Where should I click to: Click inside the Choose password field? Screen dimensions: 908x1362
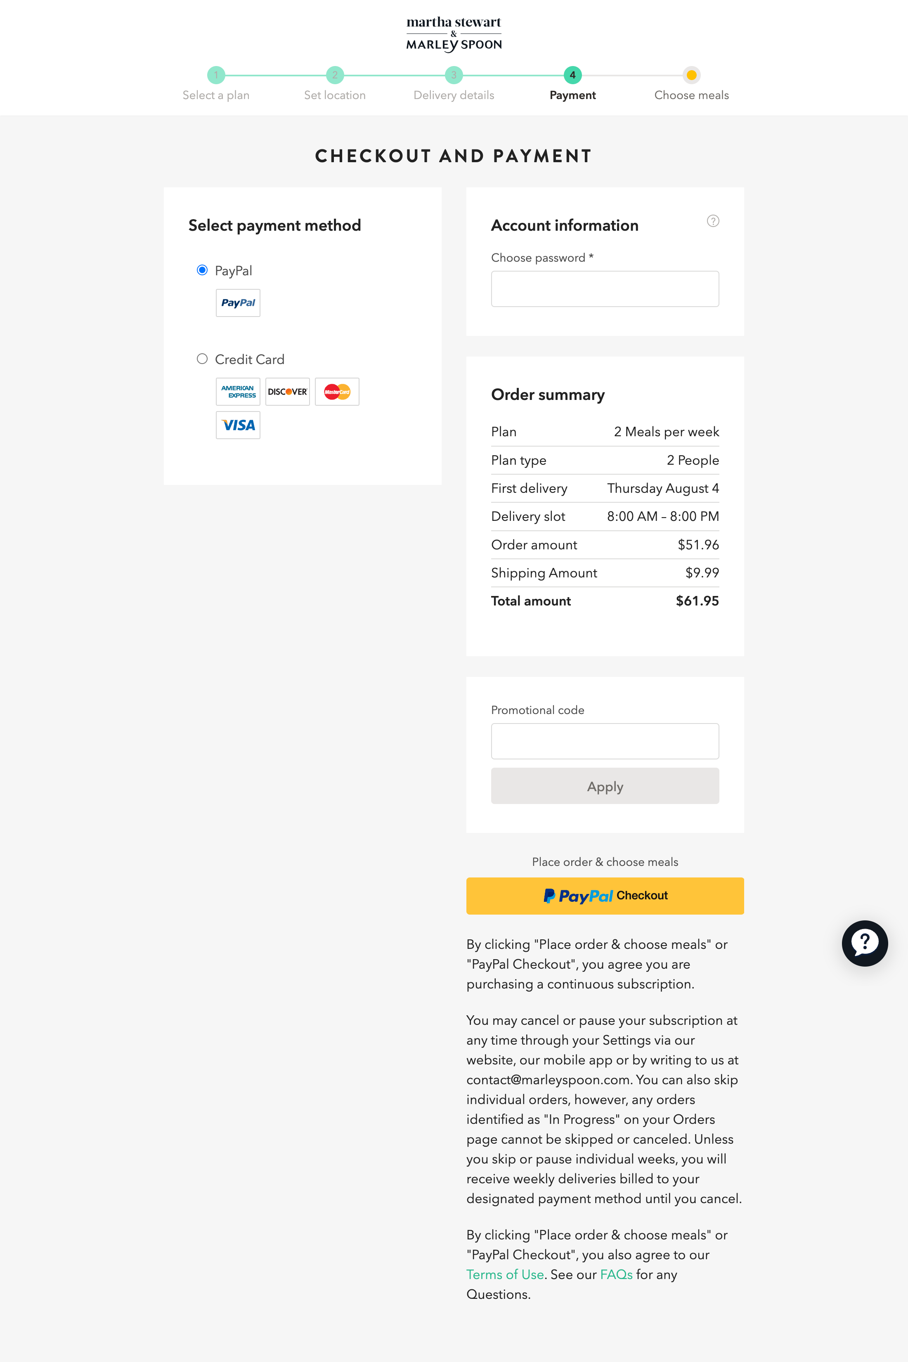tap(605, 288)
